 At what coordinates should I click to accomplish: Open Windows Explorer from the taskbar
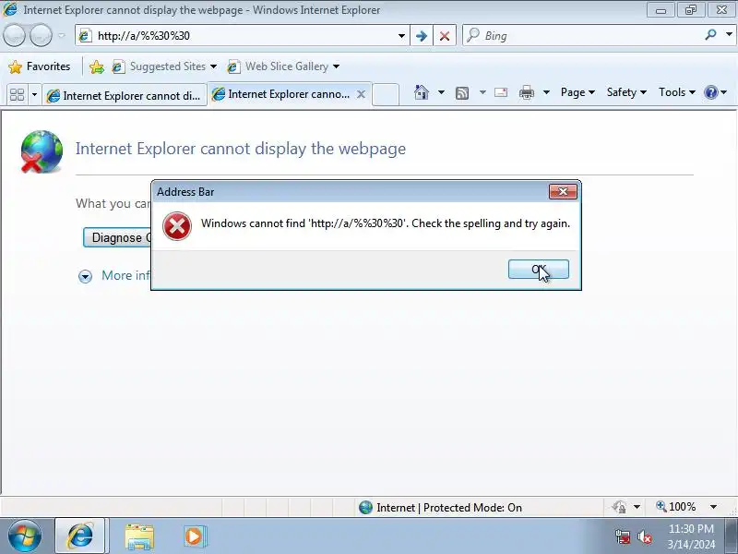tap(139, 536)
